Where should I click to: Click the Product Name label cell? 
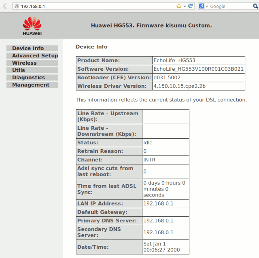[x=114, y=60]
